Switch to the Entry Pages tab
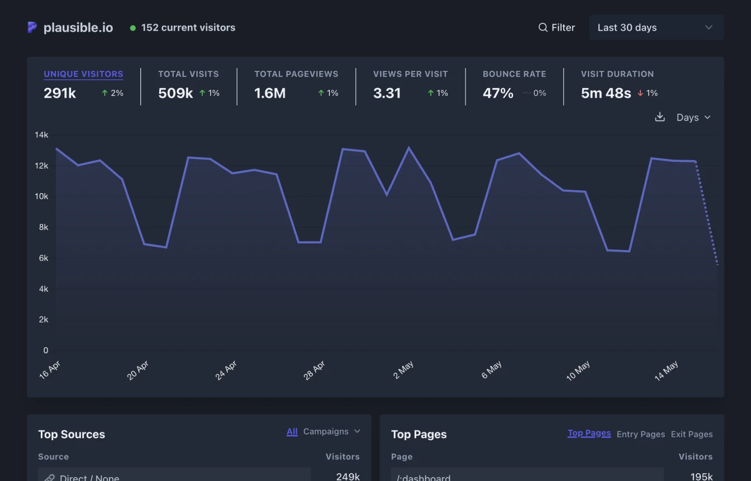The height and width of the screenshot is (481, 751). [x=641, y=434]
